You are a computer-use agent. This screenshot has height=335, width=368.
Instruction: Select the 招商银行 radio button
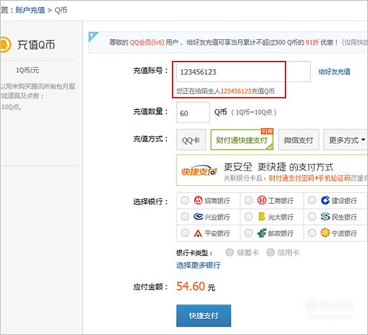185,200
